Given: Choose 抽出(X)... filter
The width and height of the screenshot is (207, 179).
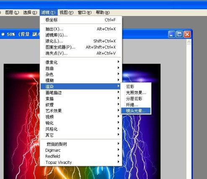Looking at the screenshot, I should coord(81,29).
